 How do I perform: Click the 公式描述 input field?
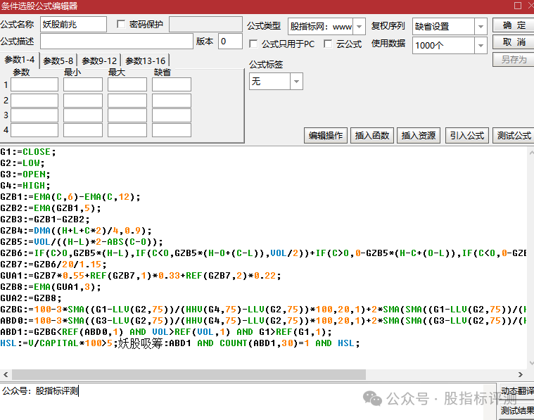click(117, 42)
